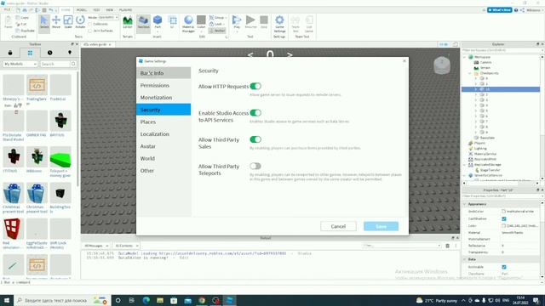The height and width of the screenshot is (306, 545).
Task: Toggle the CastShadow property checkbox
Action: pyautogui.click(x=504, y=219)
